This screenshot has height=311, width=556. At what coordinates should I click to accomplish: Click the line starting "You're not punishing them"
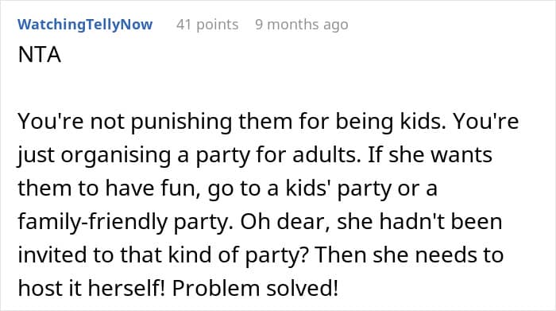268,122
